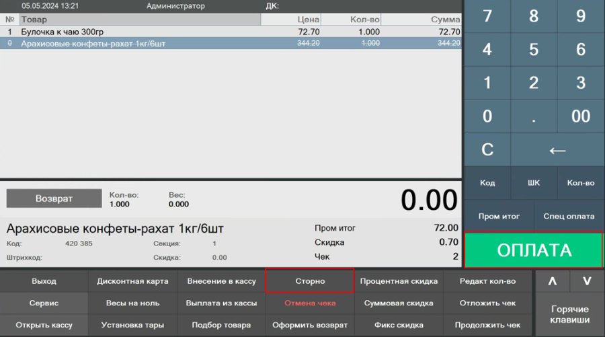
Task: Click Отложить чек button
Action: (x=488, y=303)
